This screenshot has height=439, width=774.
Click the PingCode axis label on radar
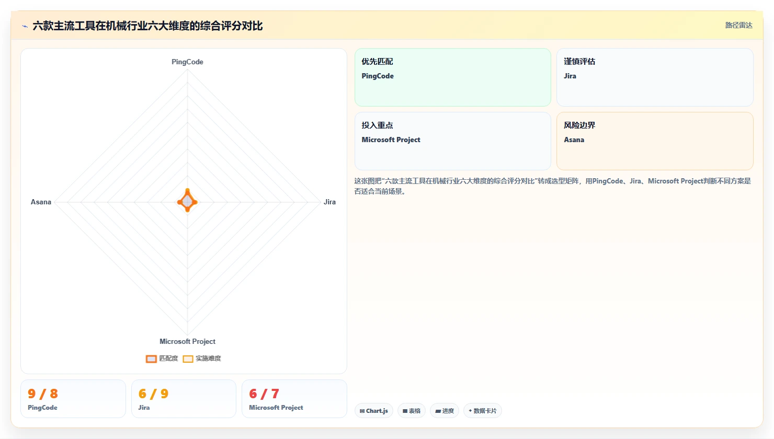[x=187, y=62]
